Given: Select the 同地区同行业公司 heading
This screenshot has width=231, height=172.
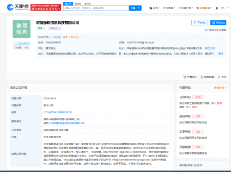Looking at the screenshot, I should (191, 165).
